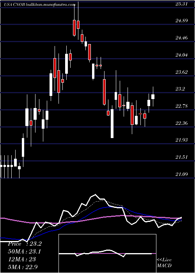The height and width of the screenshot is (273, 195).
Task: Click the 25.31 price axis label
Action: click(x=181, y=4)
